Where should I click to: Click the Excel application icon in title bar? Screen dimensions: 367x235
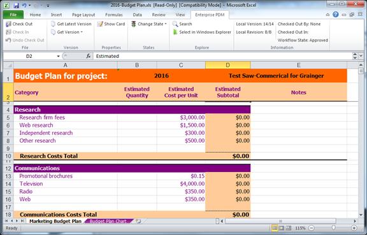[6, 5]
